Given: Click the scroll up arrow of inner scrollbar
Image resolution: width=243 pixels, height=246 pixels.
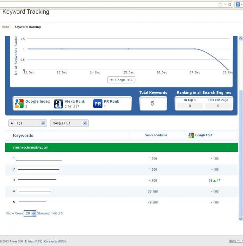Looking at the screenshot, I should click(x=241, y=38).
